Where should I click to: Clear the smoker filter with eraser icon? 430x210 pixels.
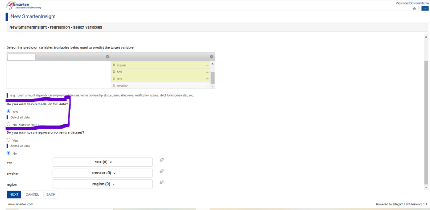point(162,171)
